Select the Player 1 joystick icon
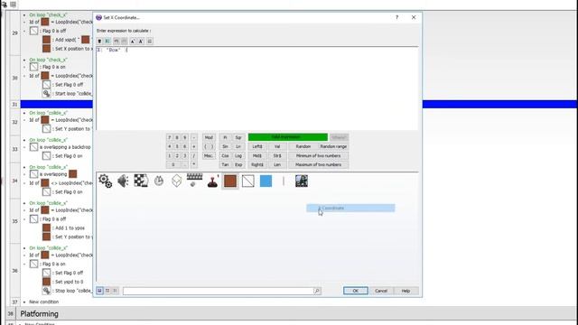This screenshot has height=325, width=578. (213, 181)
